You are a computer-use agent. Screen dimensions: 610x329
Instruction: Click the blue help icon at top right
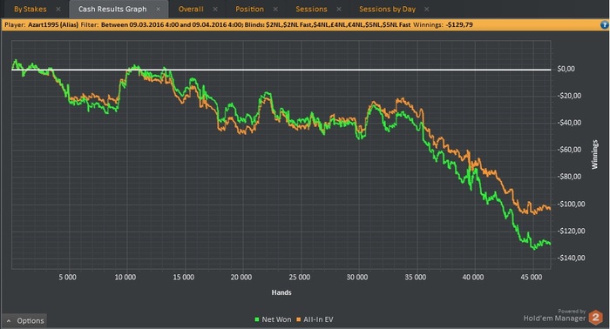tap(604, 25)
